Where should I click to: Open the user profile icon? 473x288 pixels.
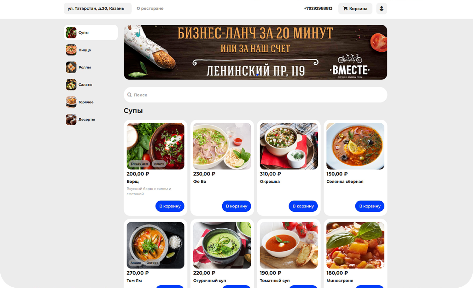click(382, 9)
